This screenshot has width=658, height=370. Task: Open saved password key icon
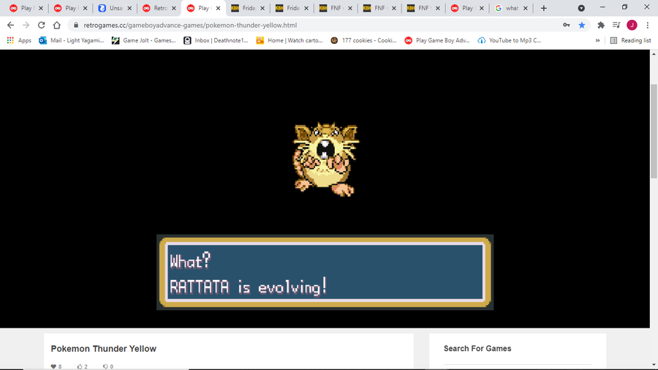coord(567,25)
